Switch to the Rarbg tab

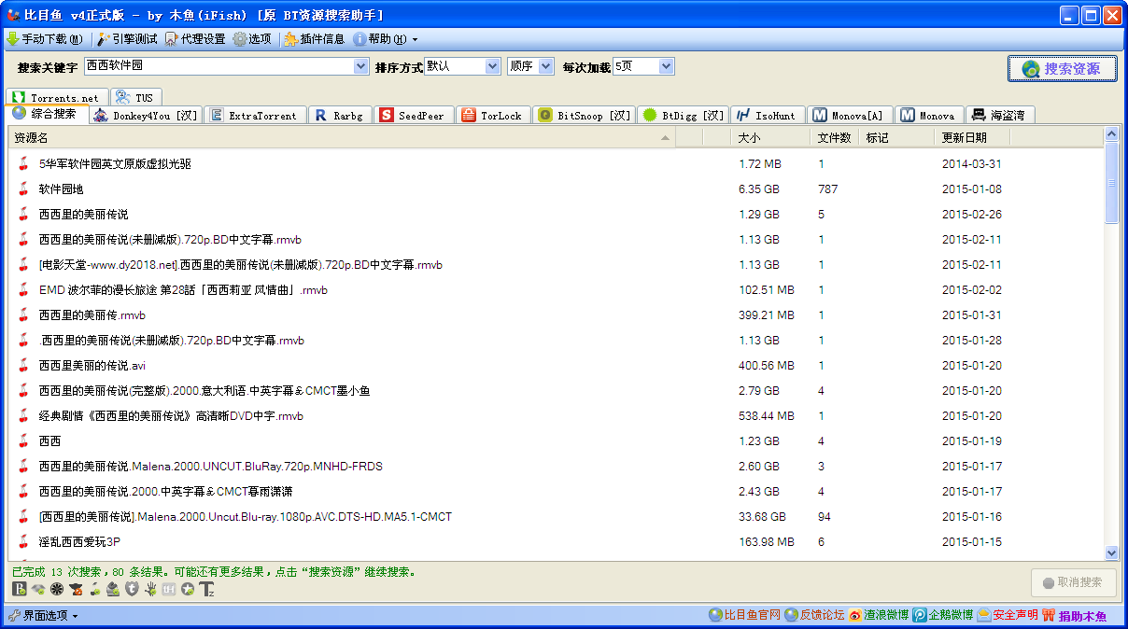[340, 116]
